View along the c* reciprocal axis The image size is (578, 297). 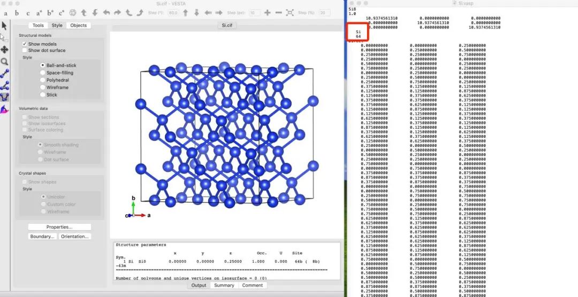click(x=61, y=13)
